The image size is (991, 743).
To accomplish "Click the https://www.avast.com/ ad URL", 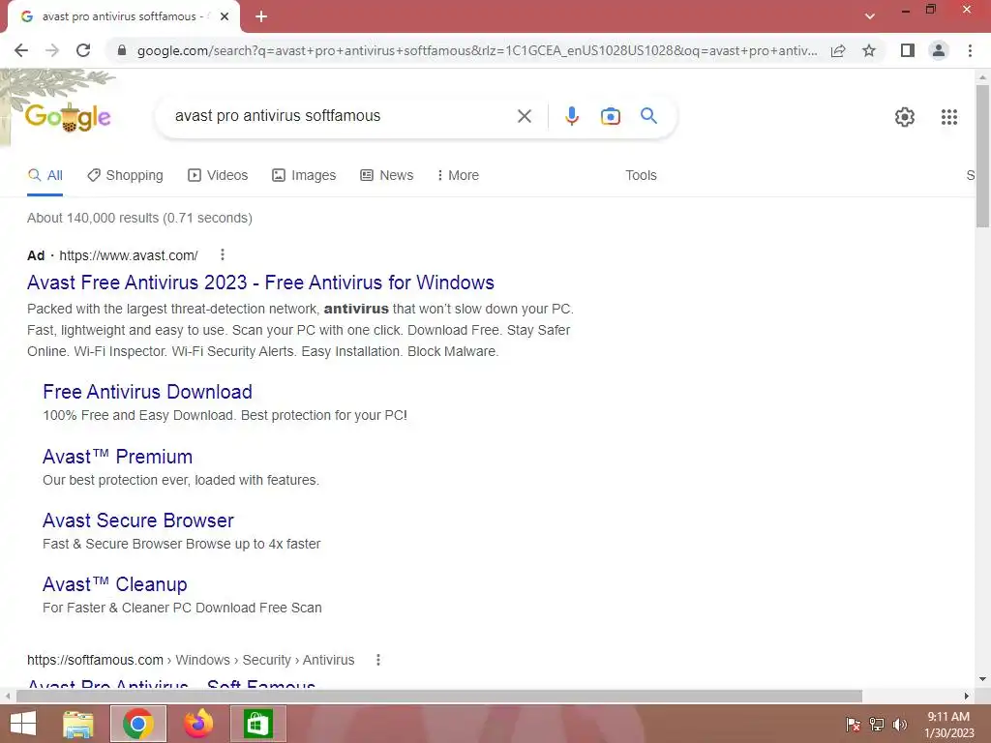I will (x=129, y=255).
